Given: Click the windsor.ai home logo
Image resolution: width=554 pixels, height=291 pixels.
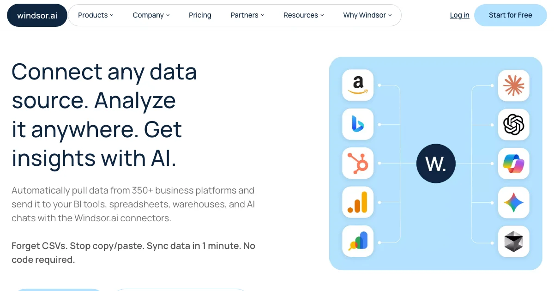Looking at the screenshot, I should [x=37, y=15].
